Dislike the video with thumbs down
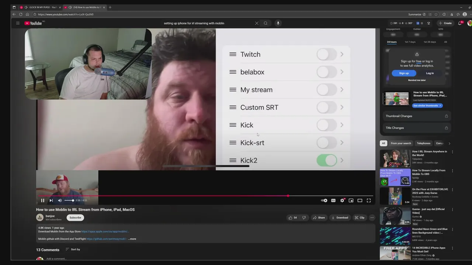 click(304, 218)
